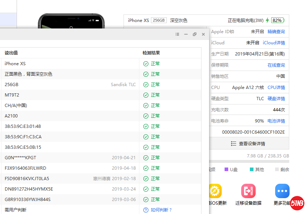
Task: Click the red 51NB floating badge
Action: click(297, 203)
